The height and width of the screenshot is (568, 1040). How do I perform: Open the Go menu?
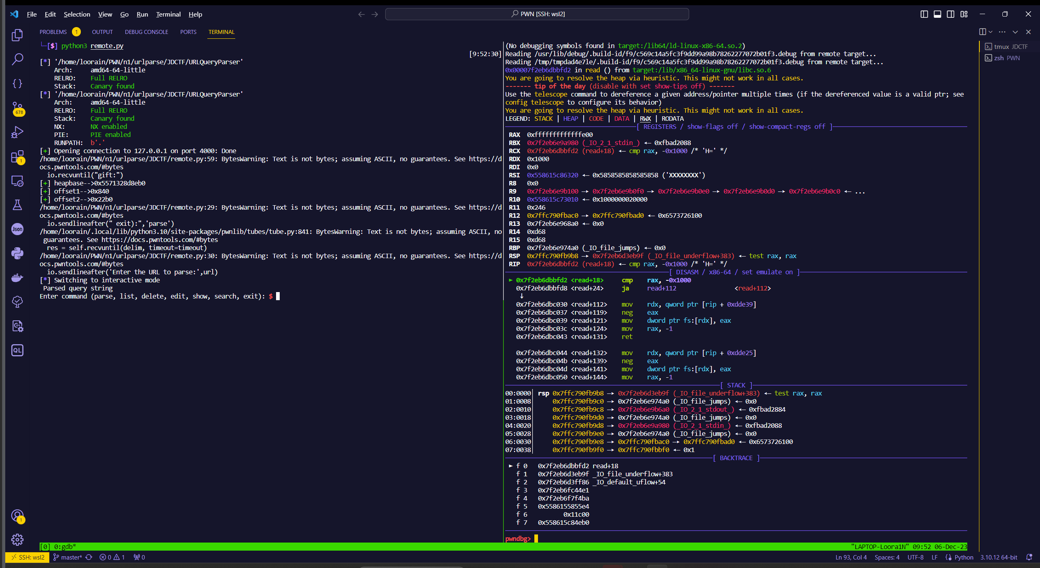pos(124,14)
